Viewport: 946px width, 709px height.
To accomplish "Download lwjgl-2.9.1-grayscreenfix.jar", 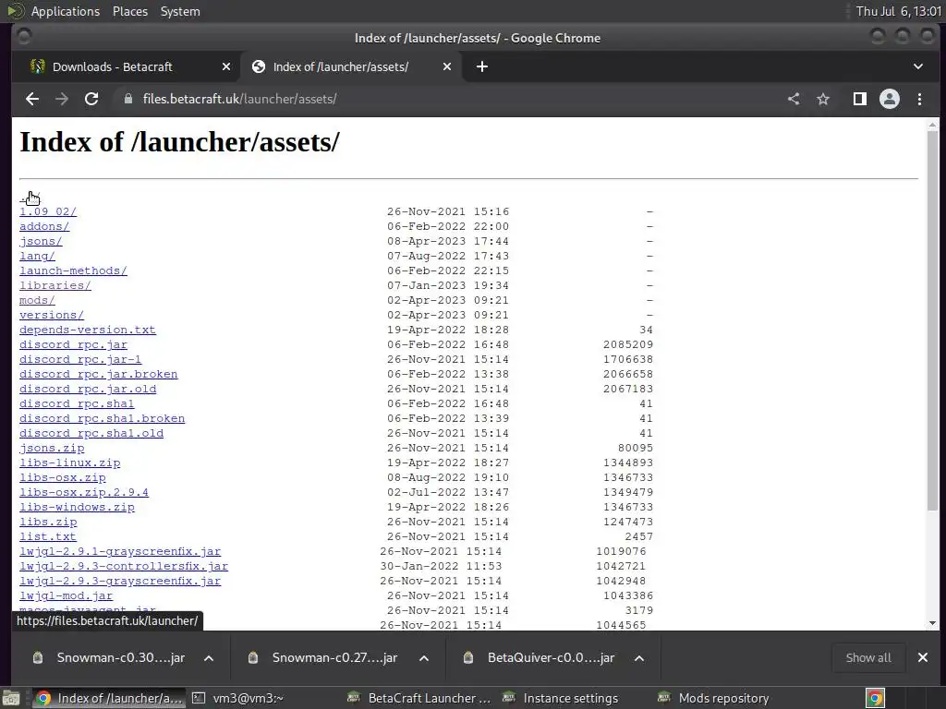I will click(x=121, y=552).
